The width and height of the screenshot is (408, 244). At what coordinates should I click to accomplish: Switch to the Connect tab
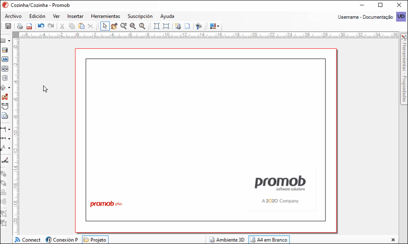point(28,240)
